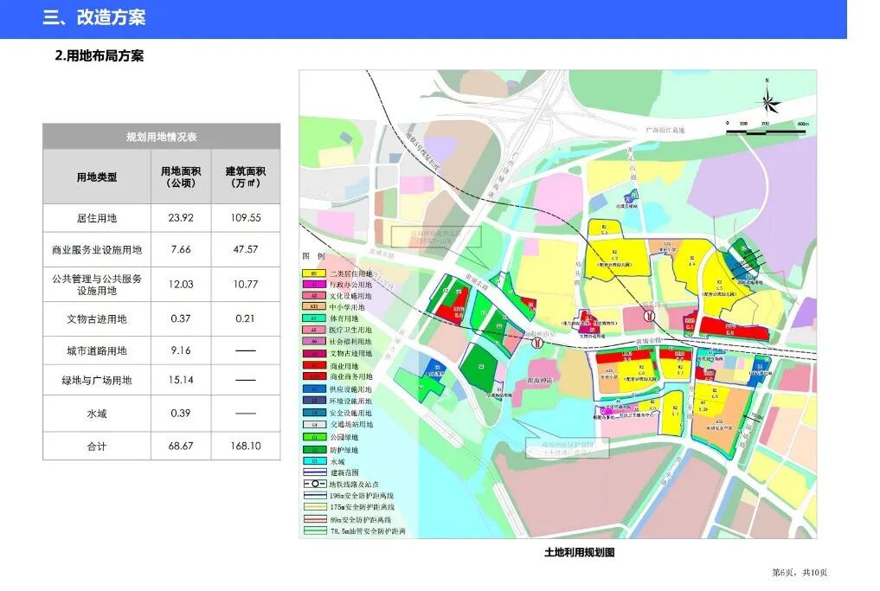Image resolution: width=880 pixels, height=591 pixels.
Task: Click the 地铁线路及站点 legend station symbol
Action: [x=315, y=482]
